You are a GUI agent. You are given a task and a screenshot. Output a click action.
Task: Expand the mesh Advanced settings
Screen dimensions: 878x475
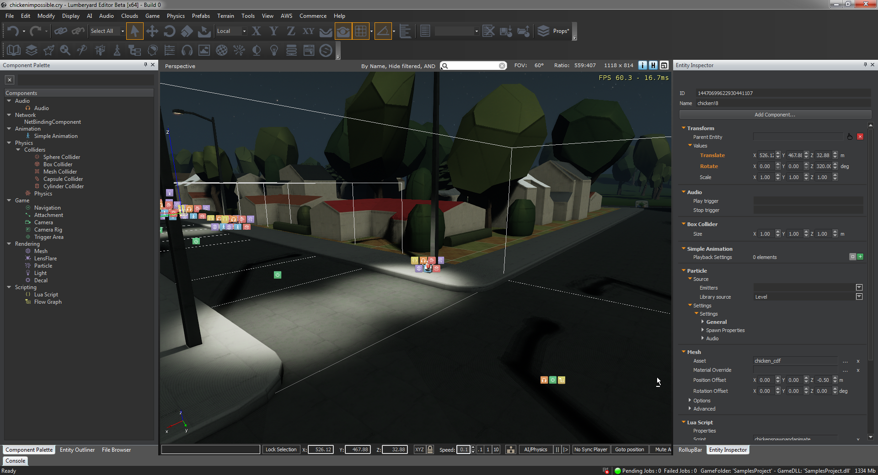pyautogui.click(x=690, y=409)
